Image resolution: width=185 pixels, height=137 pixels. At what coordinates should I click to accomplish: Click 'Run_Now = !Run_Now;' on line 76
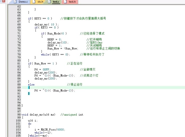63,49
